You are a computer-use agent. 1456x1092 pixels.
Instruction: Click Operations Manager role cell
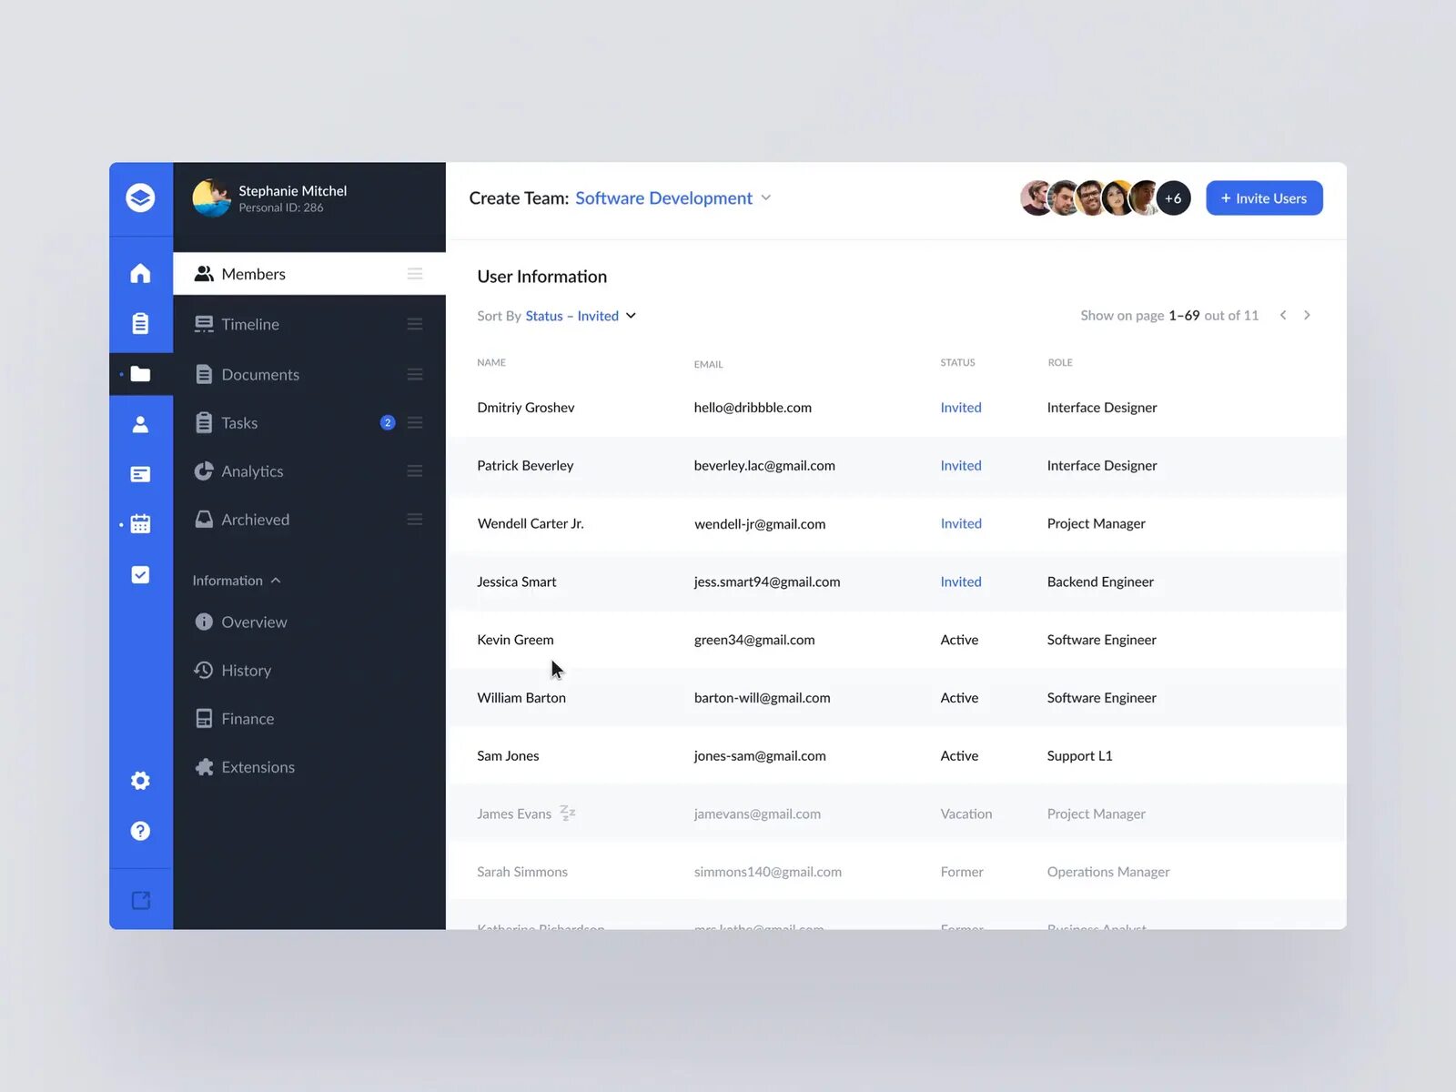pyautogui.click(x=1108, y=872)
